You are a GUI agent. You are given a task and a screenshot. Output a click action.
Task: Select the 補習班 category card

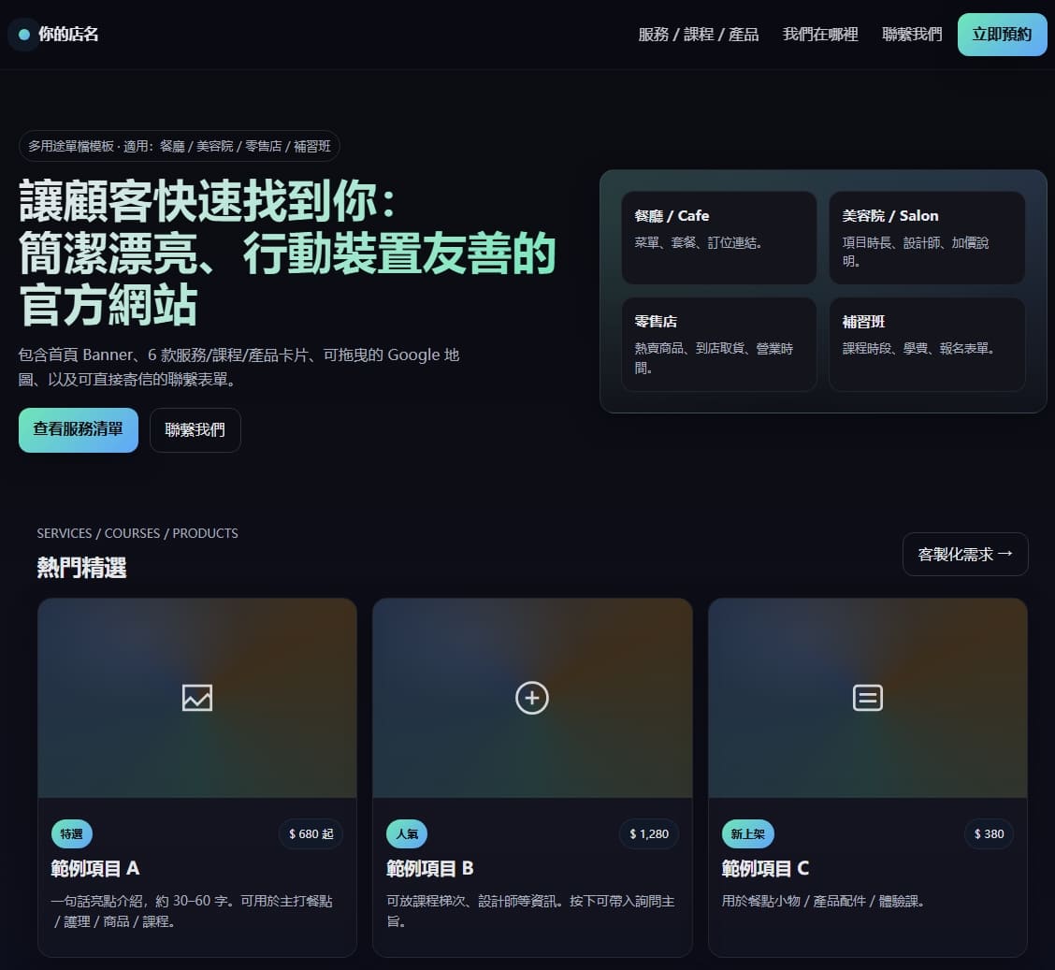[x=926, y=344]
